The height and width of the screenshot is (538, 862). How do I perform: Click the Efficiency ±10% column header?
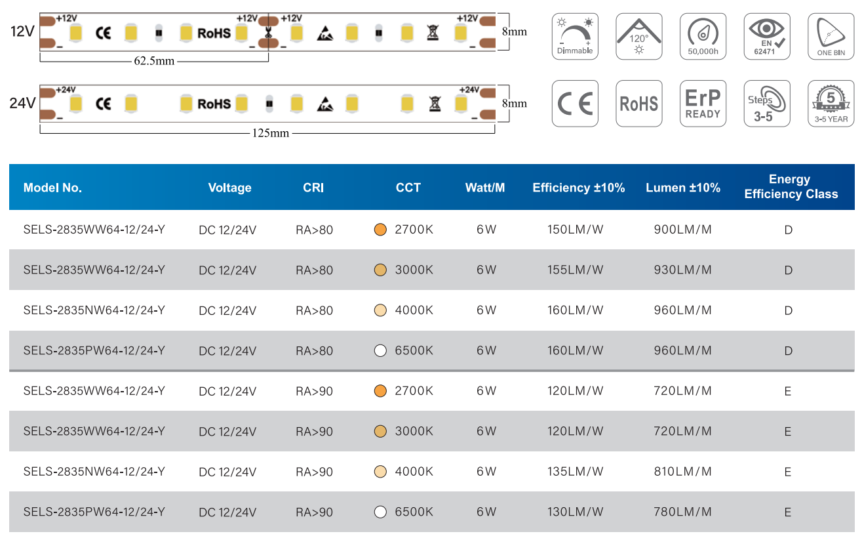point(579,188)
